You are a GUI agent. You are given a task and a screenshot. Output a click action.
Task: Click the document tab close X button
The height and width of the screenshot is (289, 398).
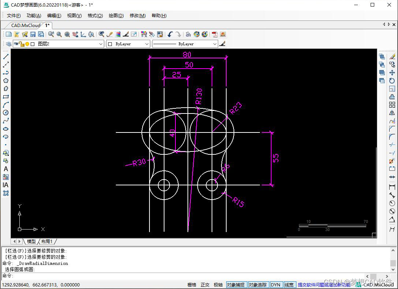tap(394, 24)
